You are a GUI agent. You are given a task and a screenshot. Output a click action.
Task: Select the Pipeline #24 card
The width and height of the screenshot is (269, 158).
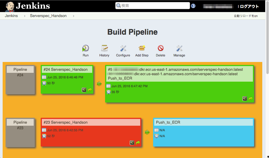pyautogui.click(x=20, y=80)
